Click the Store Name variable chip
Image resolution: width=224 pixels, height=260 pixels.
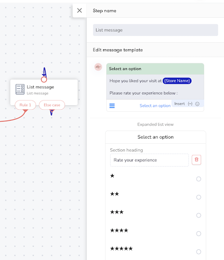coord(177,81)
